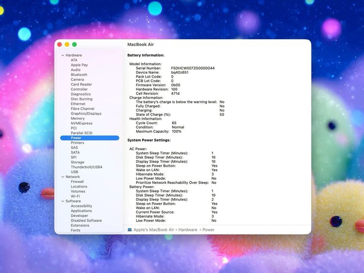364x273 pixels.
Task: Click the Hardware Revision value 100
Action: pyautogui.click(x=174, y=90)
